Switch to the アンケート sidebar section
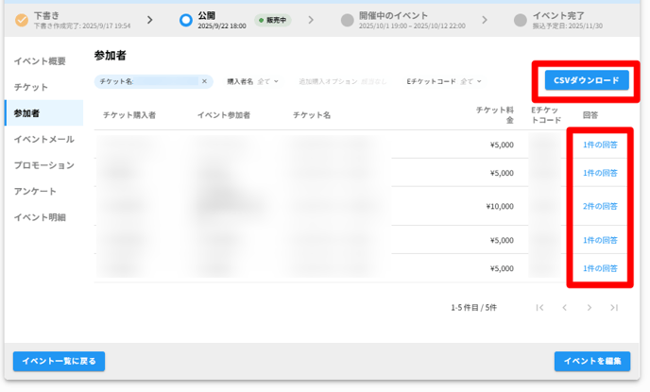The height and width of the screenshot is (392, 650). (x=35, y=192)
